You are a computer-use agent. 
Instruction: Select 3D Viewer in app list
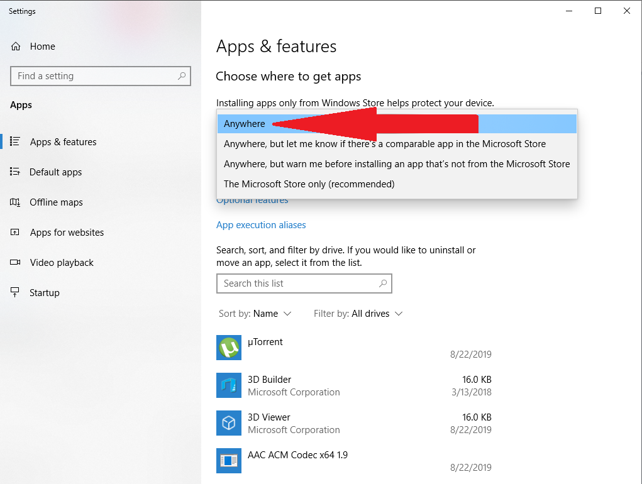point(354,423)
